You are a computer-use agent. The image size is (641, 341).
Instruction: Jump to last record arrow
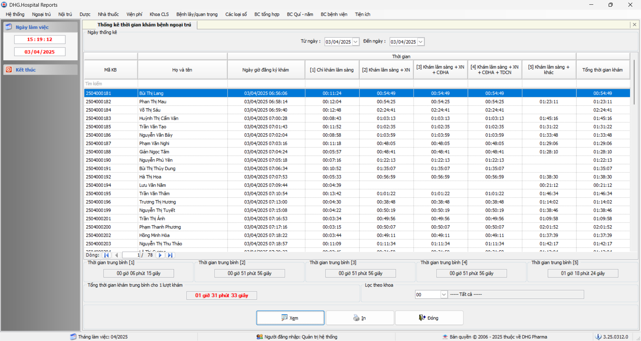click(170, 255)
